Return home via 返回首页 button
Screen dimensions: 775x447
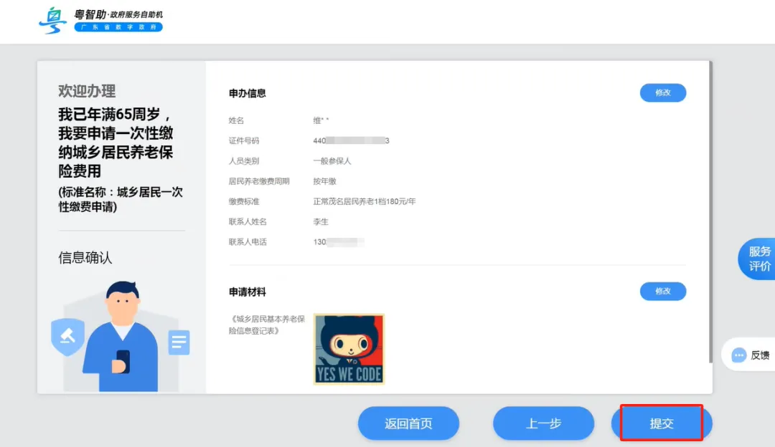[x=408, y=423]
